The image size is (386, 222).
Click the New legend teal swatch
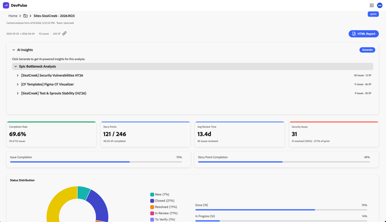click(152, 194)
